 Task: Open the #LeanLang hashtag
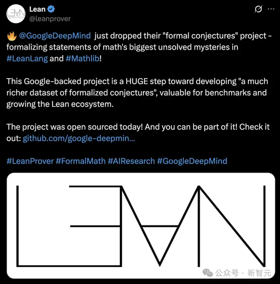pyautogui.click(x=27, y=59)
